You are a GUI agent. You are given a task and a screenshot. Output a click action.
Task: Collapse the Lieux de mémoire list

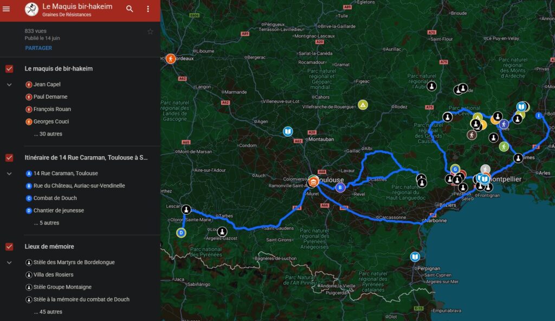[9, 262]
